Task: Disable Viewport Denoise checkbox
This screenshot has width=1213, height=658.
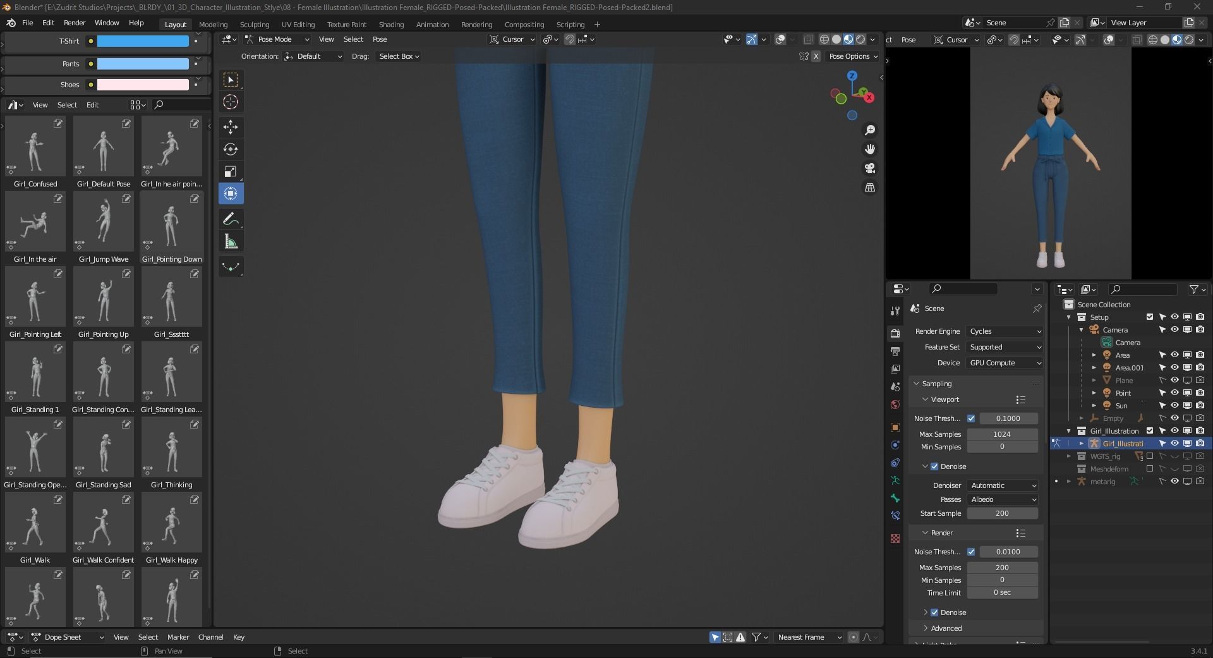Action: 934,466
